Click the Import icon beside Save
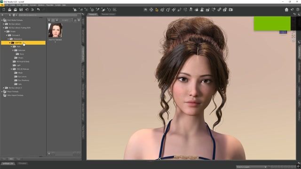This screenshot has width=301, height=169. tap(27, 9)
